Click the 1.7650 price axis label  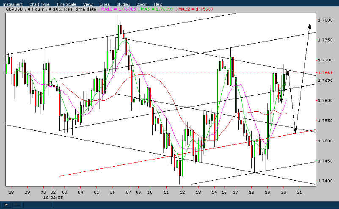coord(325,80)
